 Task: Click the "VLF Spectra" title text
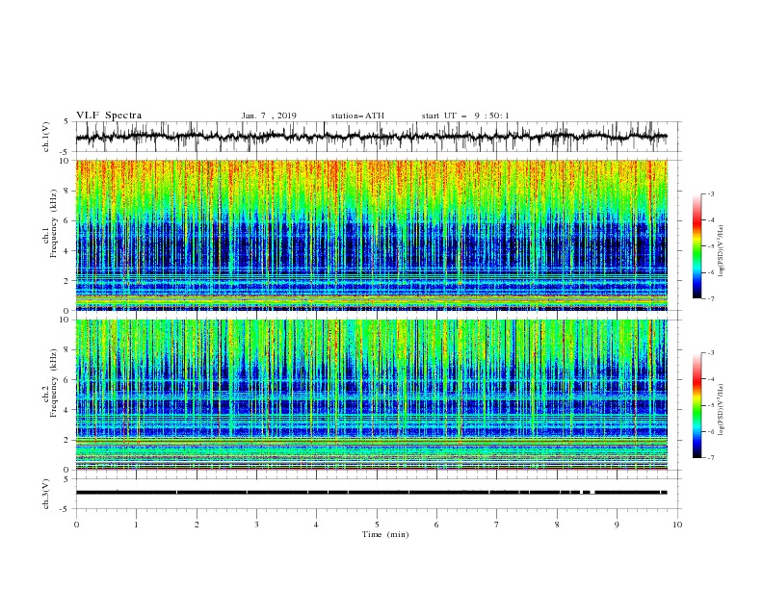click(109, 115)
